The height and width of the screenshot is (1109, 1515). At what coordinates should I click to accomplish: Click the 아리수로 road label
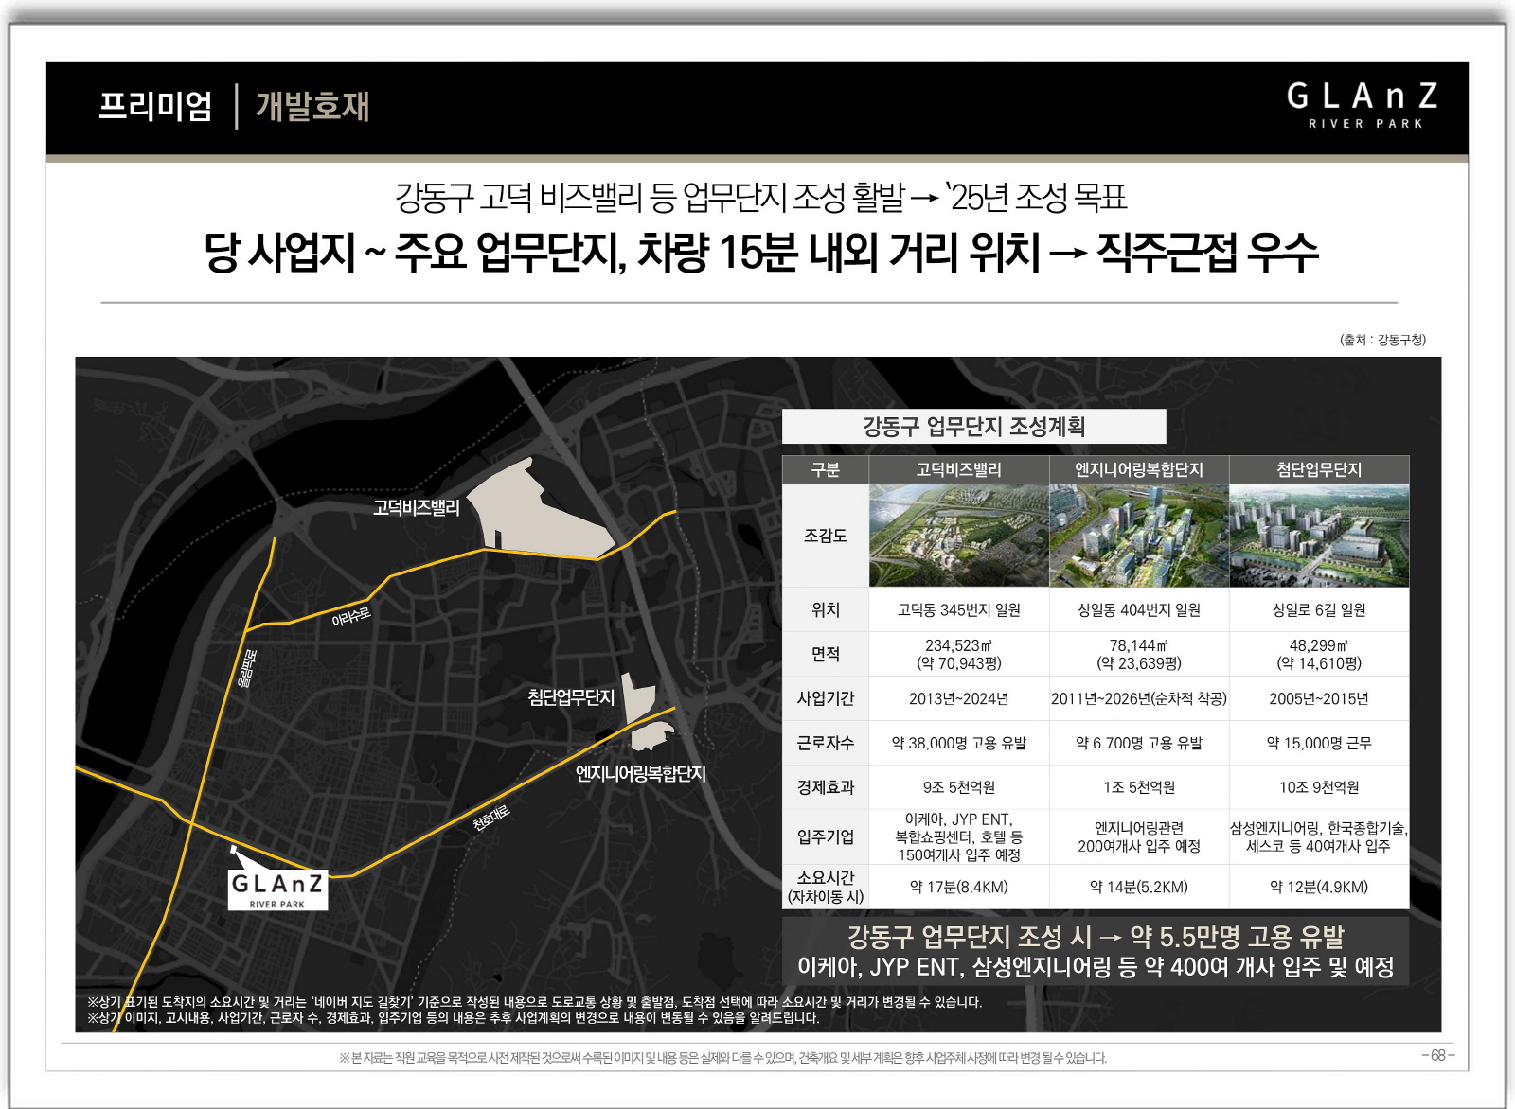click(x=351, y=617)
